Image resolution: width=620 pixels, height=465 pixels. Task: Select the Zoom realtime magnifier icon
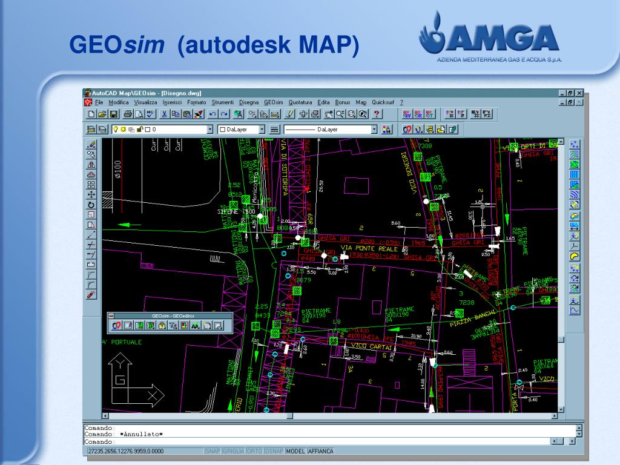[340, 114]
